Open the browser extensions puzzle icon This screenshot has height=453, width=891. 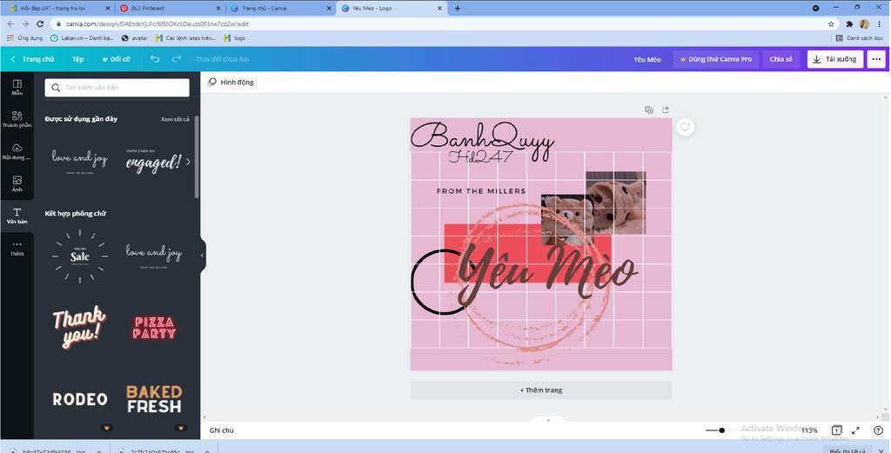tap(849, 23)
